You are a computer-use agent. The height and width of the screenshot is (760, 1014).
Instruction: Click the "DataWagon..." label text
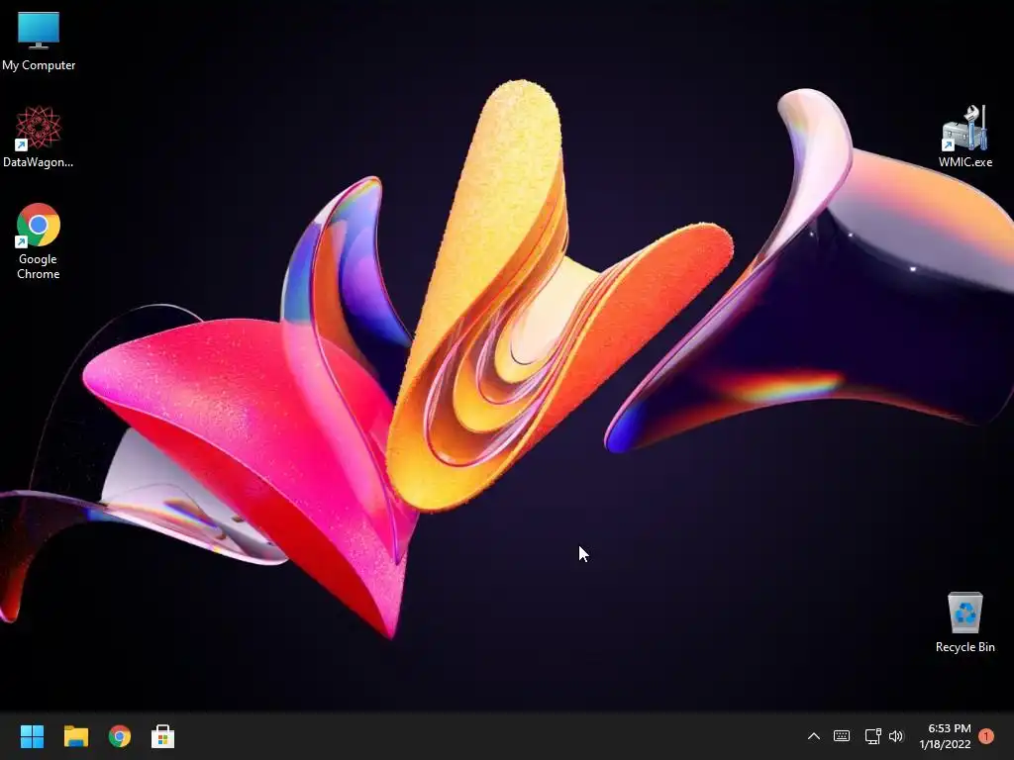(x=39, y=162)
